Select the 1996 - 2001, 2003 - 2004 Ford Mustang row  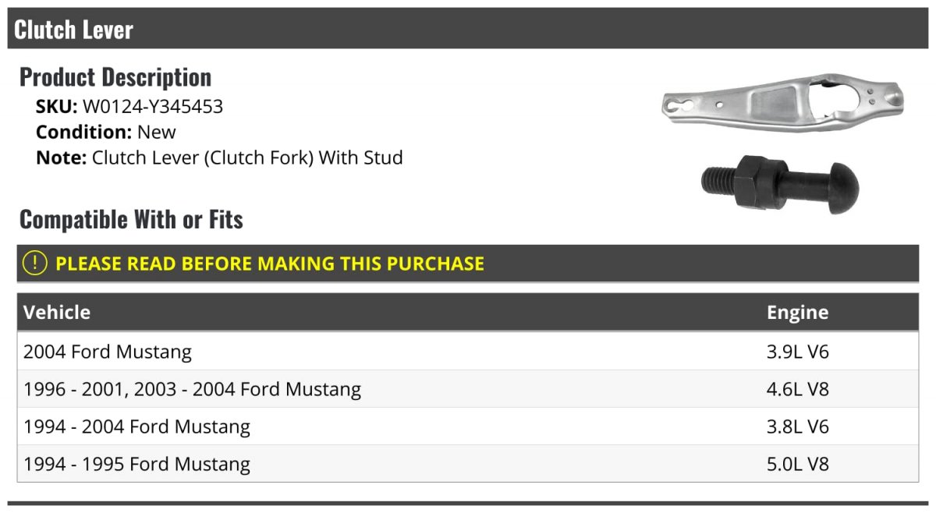click(x=468, y=389)
